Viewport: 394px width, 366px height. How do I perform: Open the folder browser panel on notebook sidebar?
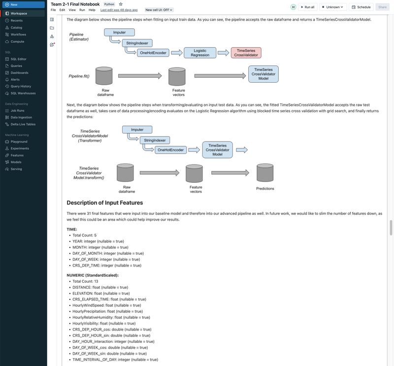coord(52,28)
